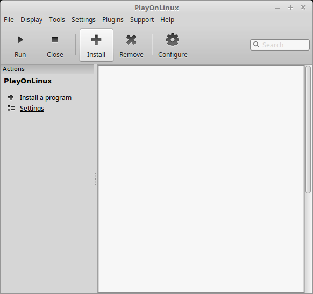Open the Help menu
Screen dimensions: 313x294
[167, 20]
